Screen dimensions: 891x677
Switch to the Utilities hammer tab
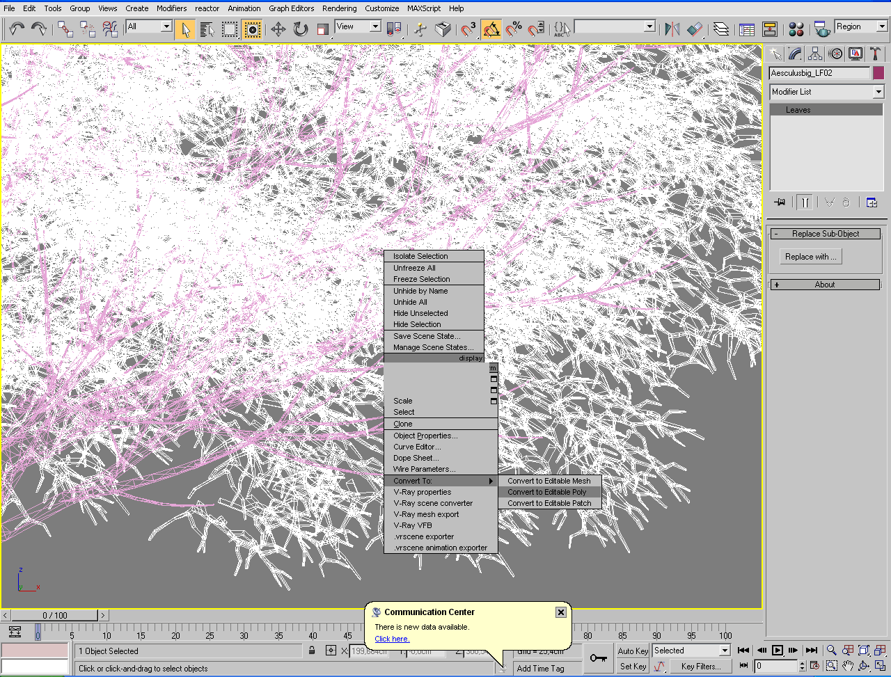(x=875, y=54)
